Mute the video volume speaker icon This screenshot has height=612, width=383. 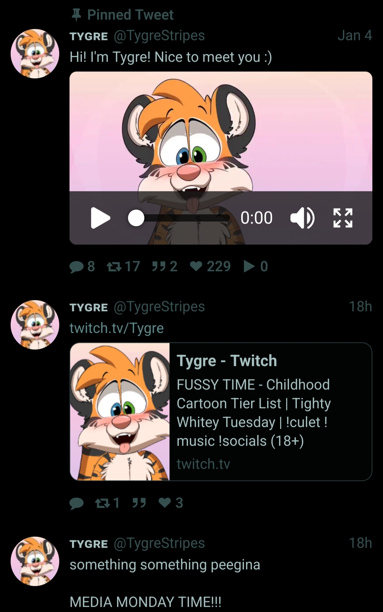tap(302, 218)
